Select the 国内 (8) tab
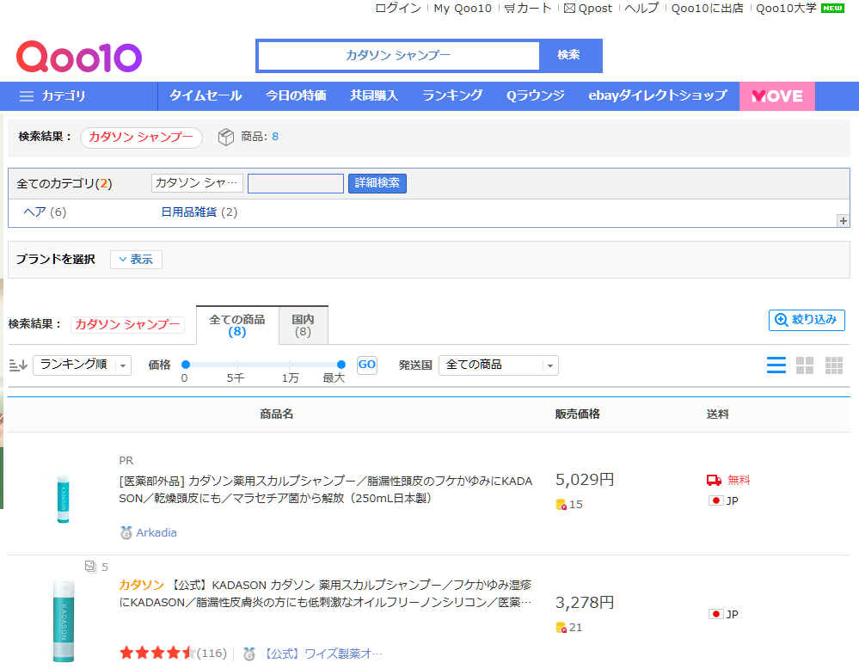The width and height of the screenshot is (859, 669). (303, 325)
